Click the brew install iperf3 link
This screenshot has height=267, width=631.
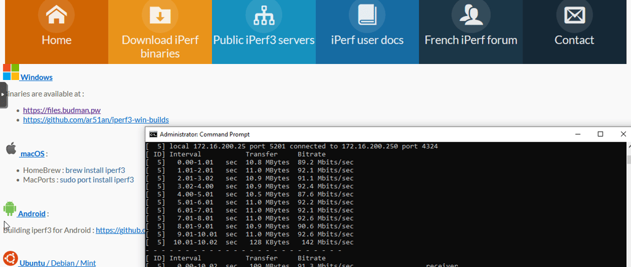(x=96, y=170)
